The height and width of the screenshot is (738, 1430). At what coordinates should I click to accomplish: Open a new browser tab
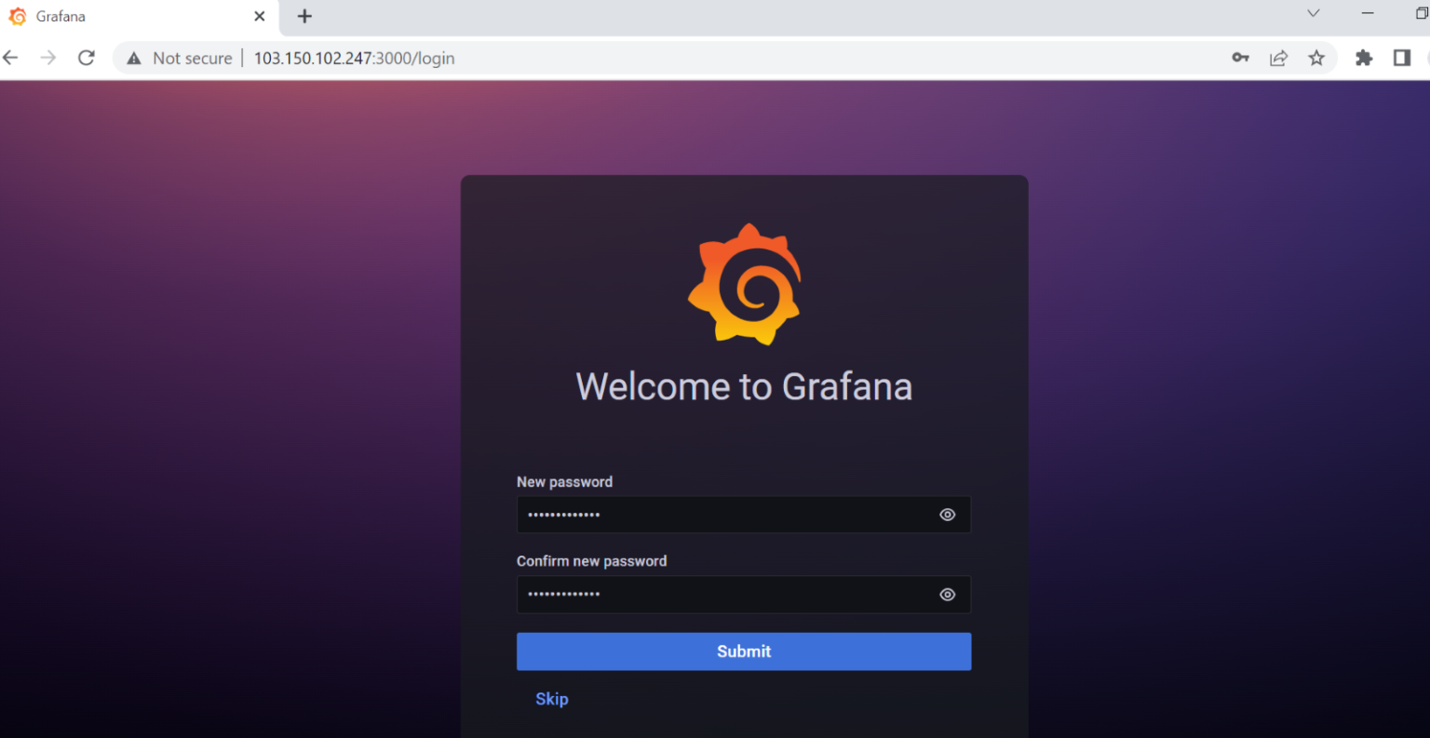tap(304, 17)
